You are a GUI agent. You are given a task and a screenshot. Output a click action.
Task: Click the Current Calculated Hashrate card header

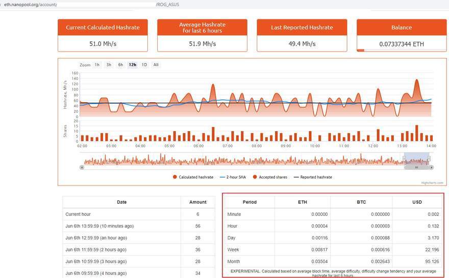(x=103, y=28)
